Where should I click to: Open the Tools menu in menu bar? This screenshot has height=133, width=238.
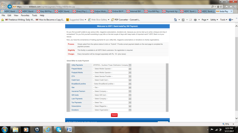pyautogui.click(x=34, y=15)
